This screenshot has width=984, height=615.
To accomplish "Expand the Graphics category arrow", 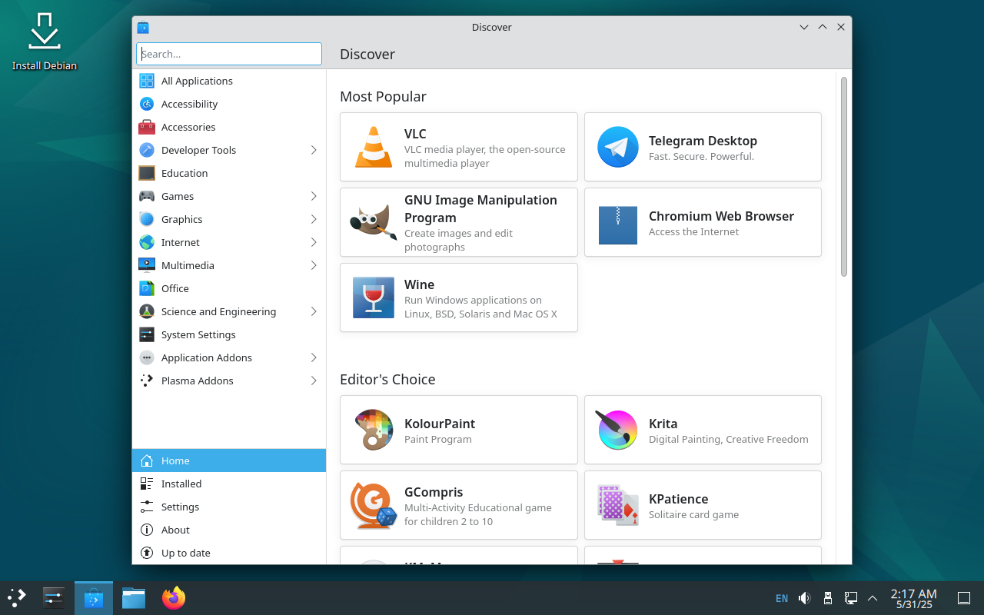I will coord(314,219).
